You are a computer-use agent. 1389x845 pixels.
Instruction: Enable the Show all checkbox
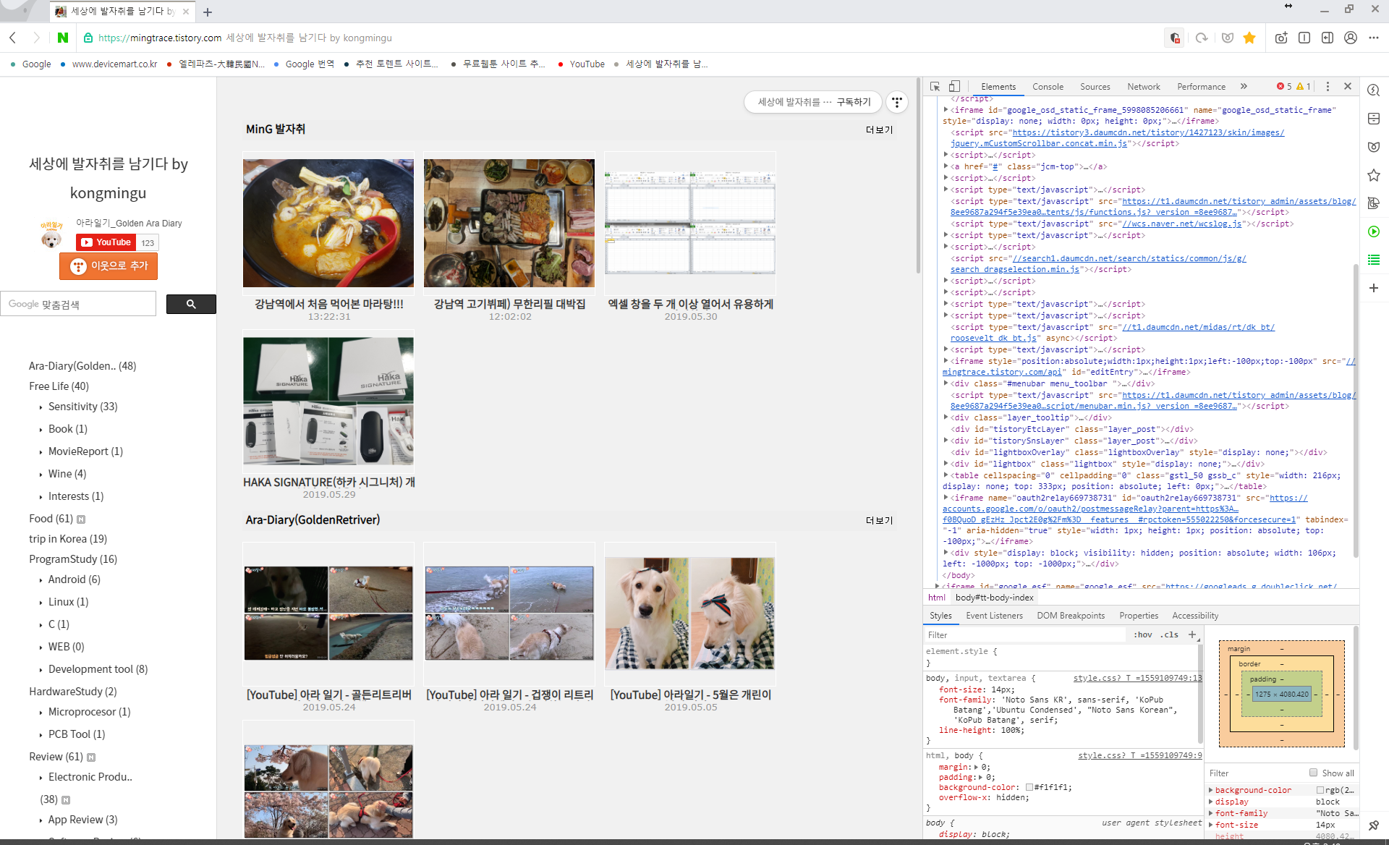tap(1313, 773)
